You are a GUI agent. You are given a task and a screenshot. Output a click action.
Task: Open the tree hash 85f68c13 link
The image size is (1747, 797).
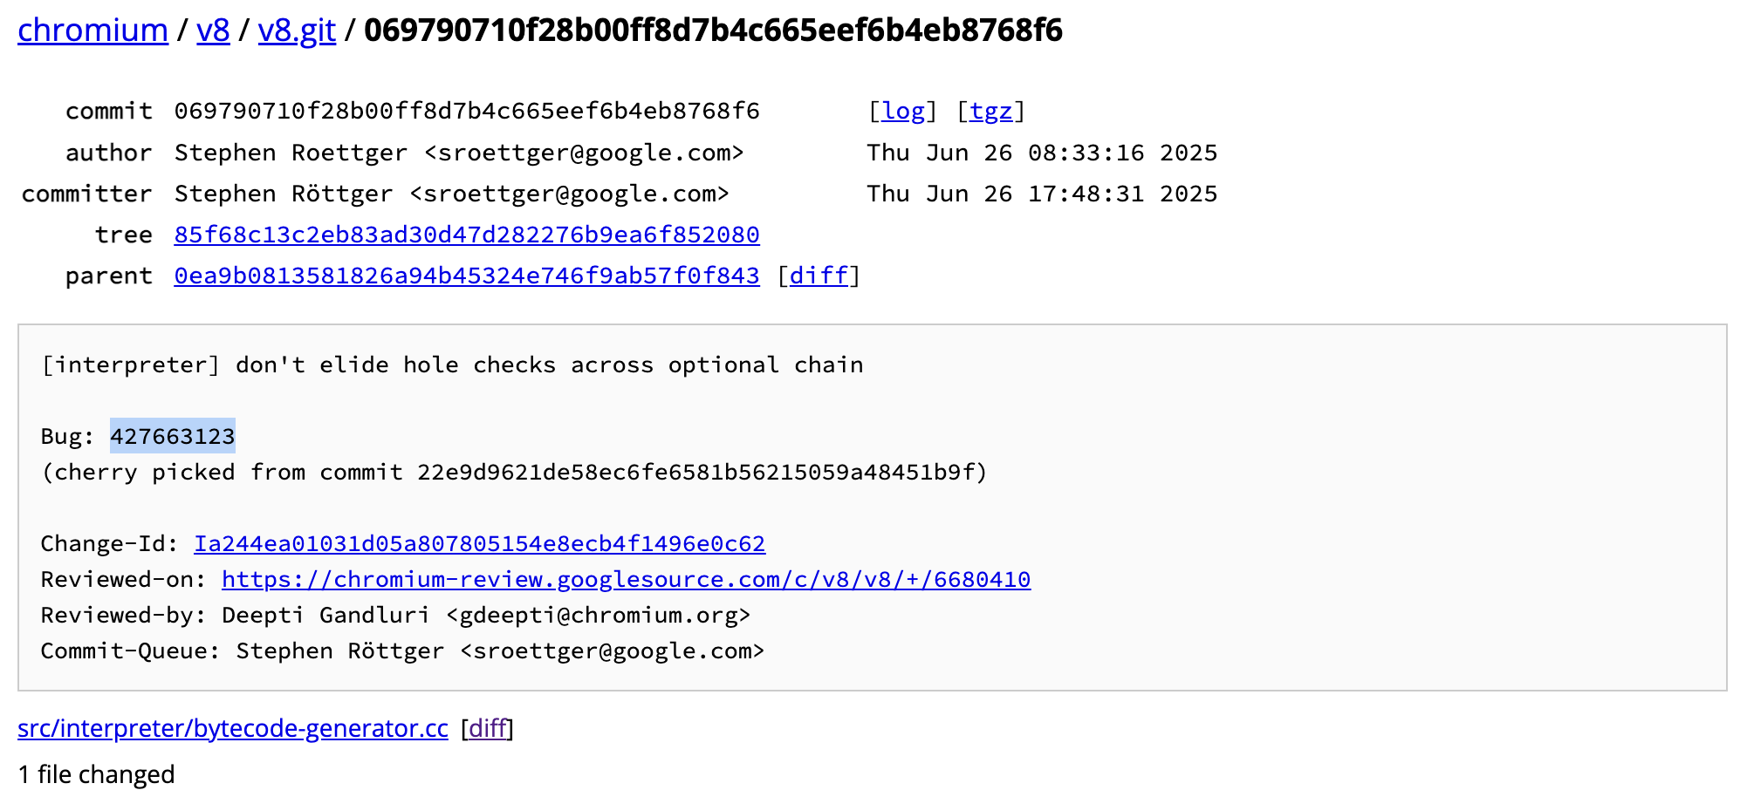pos(467,235)
